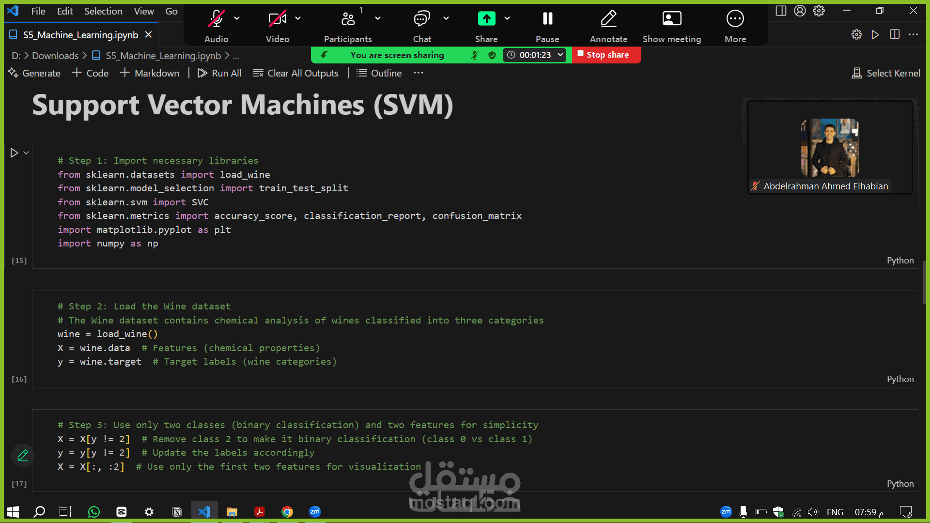The width and height of the screenshot is (930, 523).
Task: Close the S5_Machine_Learning.ipynb tab
Action: click(149, 35)
